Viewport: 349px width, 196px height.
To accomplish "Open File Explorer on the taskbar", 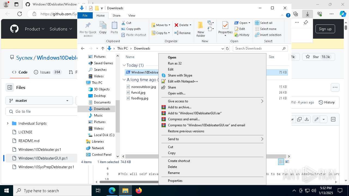I will click(x=125, y=191).
